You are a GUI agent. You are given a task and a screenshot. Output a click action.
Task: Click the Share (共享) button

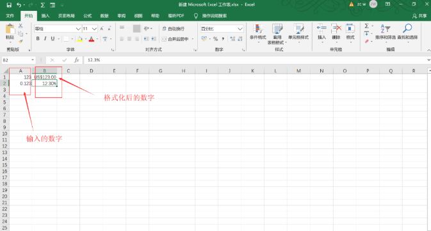click(x=419, y=16)
